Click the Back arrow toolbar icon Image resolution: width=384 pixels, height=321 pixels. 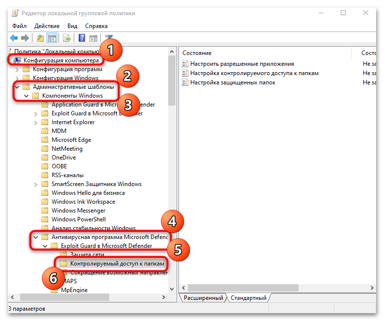click(x=14, y=38)
